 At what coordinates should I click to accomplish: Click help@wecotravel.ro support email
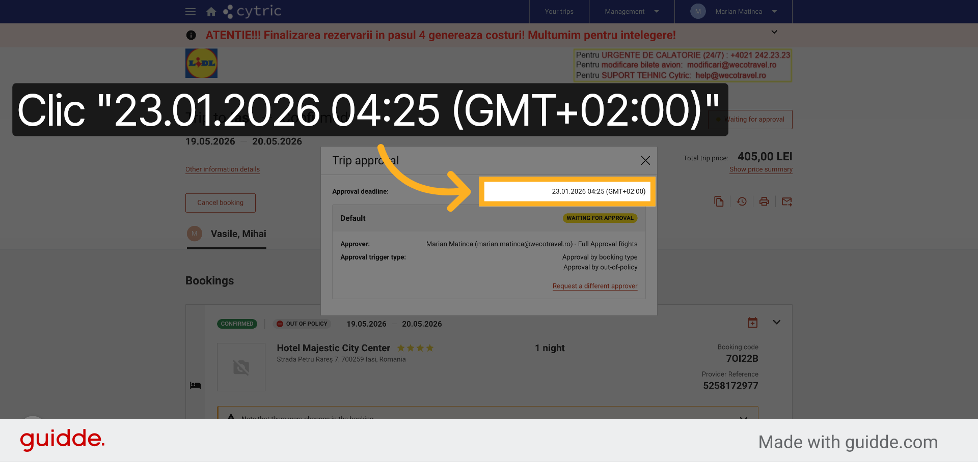tap(730, 75)
